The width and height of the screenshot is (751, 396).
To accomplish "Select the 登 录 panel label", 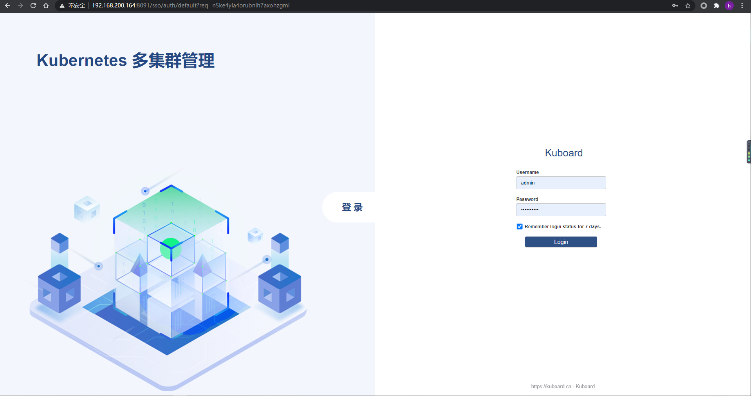I will (353, 207).
